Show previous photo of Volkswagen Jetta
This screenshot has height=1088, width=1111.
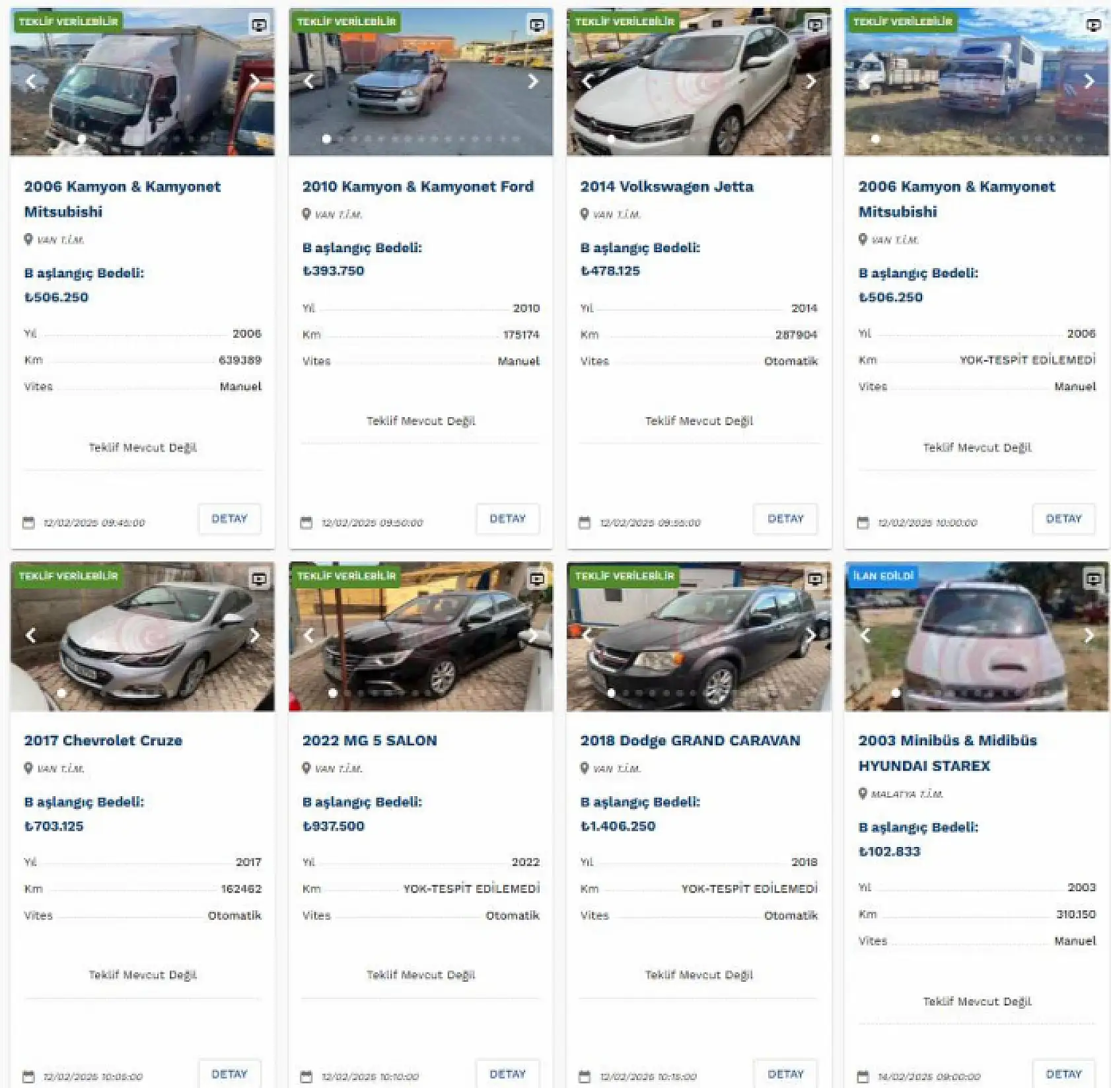pos(587,81)
